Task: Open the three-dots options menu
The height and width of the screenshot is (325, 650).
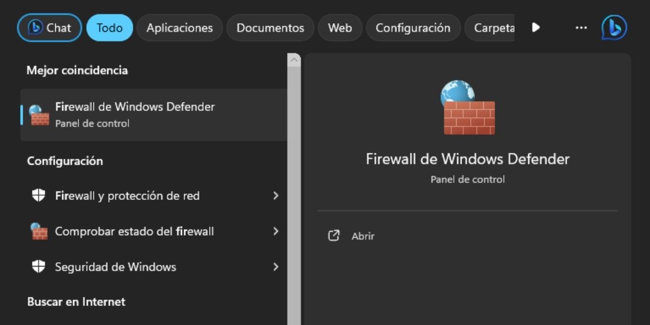Action: click(x=581, y=28)
